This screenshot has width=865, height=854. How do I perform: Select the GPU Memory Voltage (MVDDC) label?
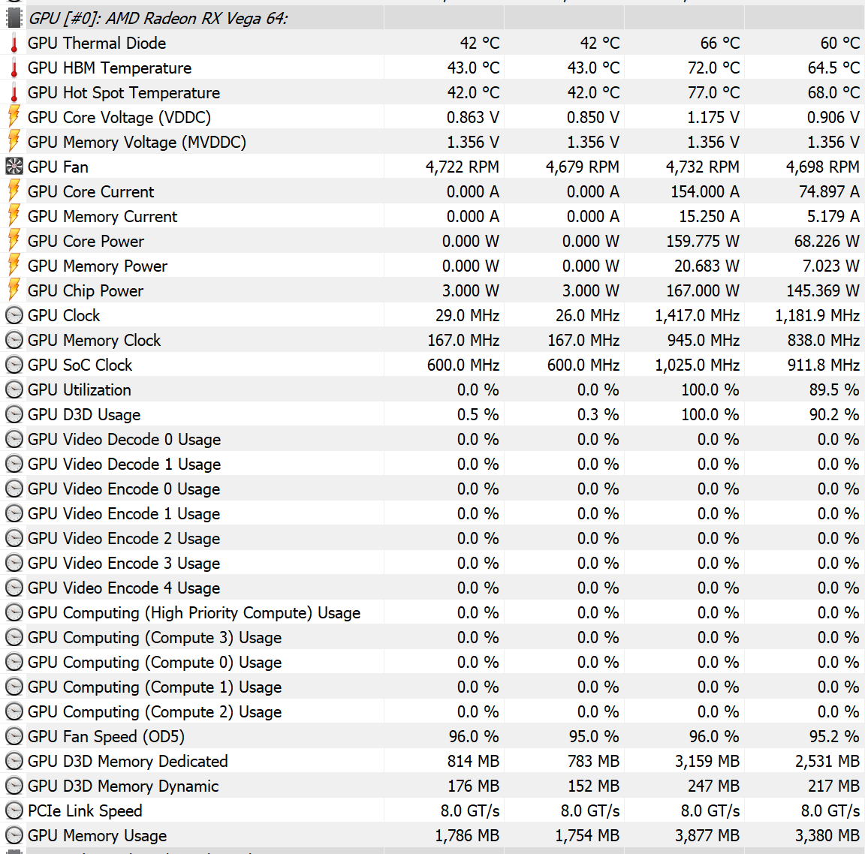point(137,143)
